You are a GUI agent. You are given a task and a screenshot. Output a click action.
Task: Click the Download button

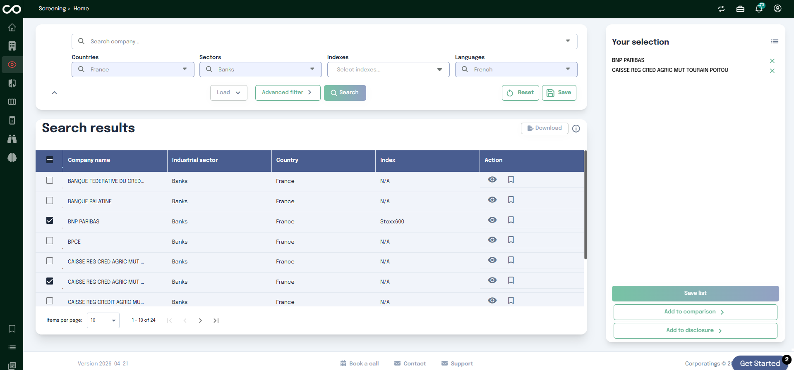pyautogui.click(x=545, y=128)
